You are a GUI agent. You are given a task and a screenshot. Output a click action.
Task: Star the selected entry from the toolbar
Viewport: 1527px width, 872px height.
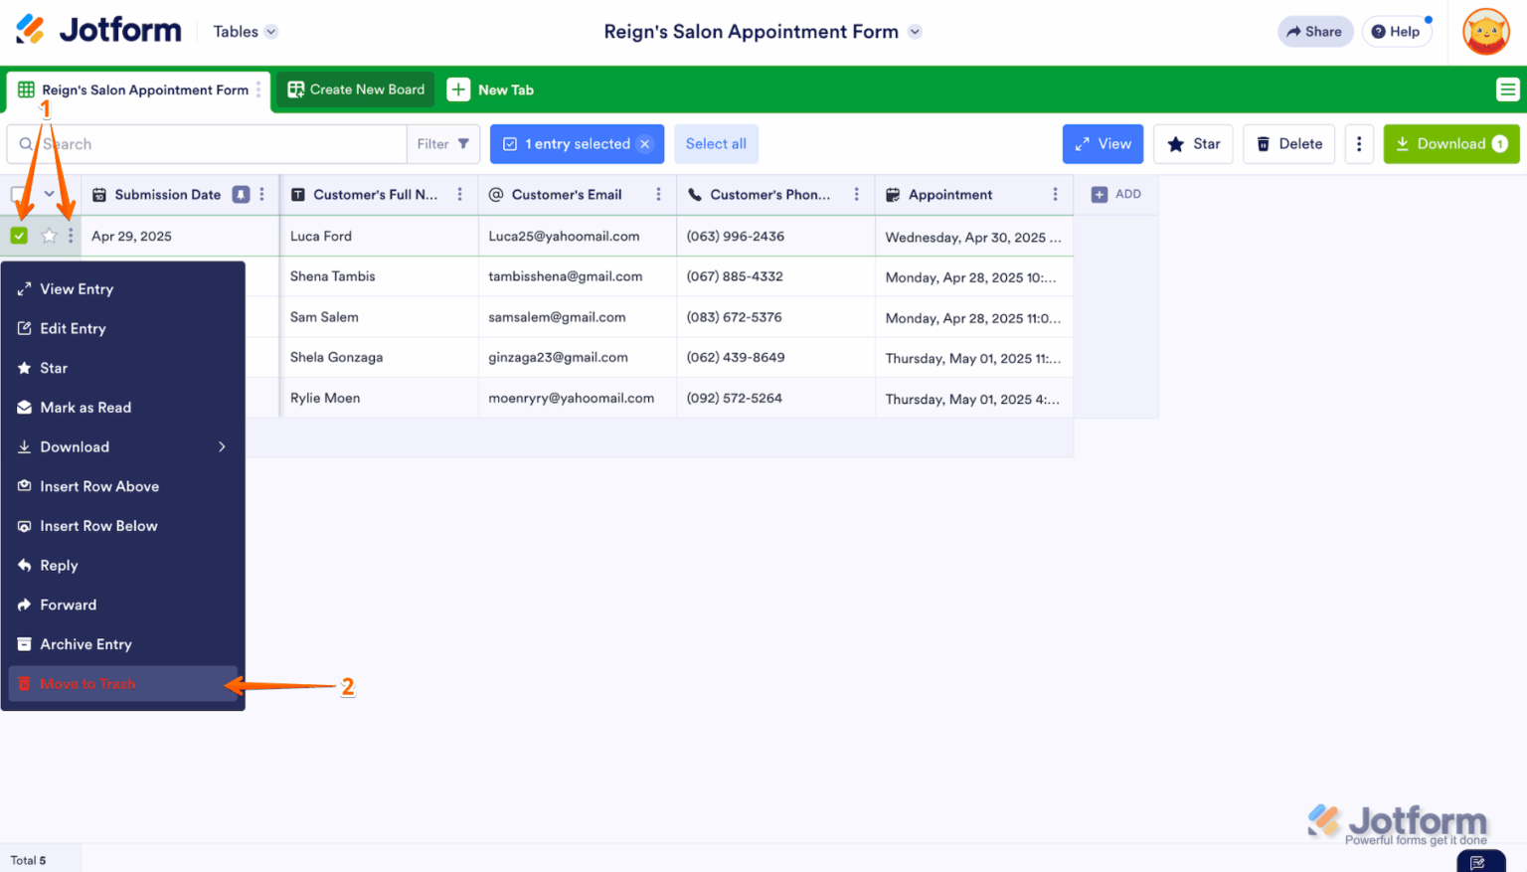(x=1193, y=143)
